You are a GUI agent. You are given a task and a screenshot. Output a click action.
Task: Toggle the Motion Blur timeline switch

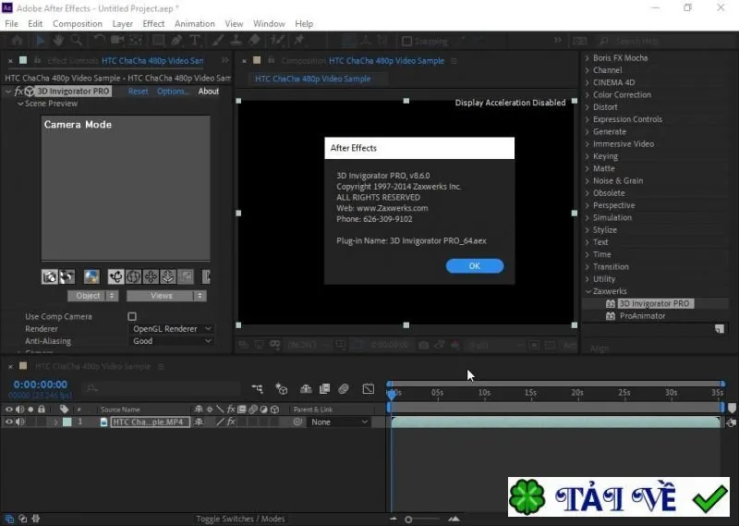point(344,388)
